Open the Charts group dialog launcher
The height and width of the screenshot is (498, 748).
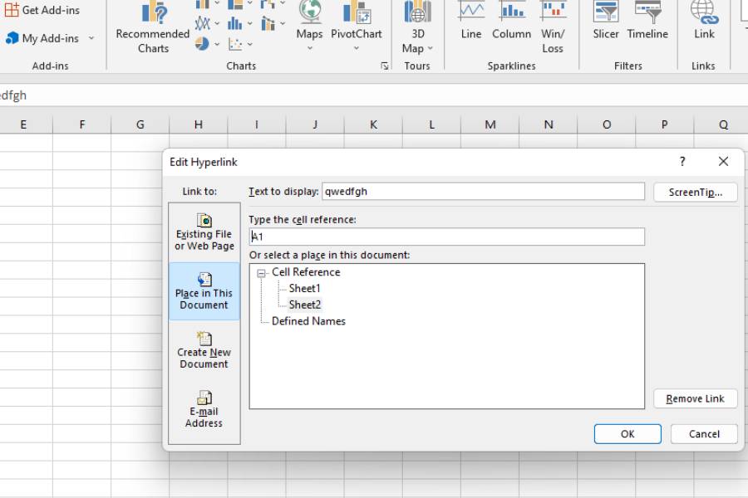pyautogui.click(x=385, y=66)
